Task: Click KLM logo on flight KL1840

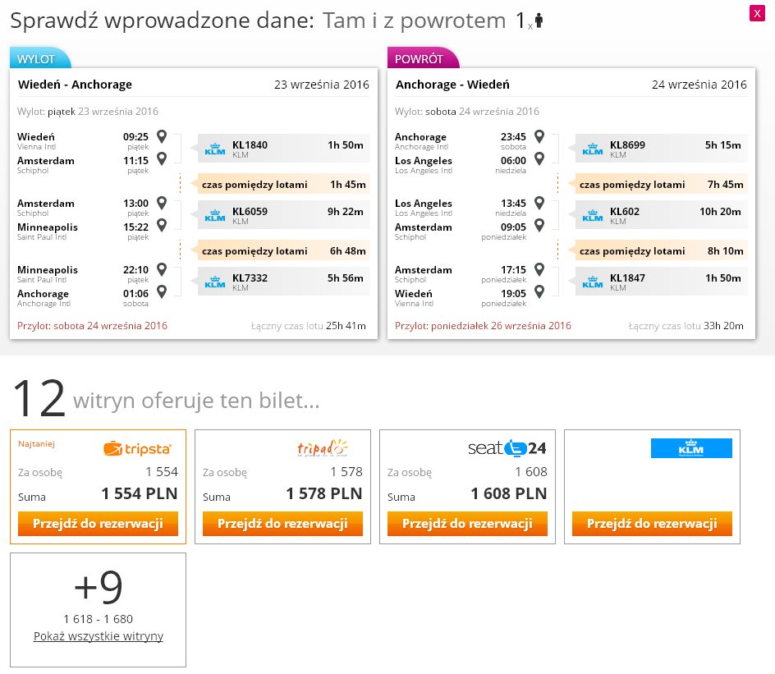Action: [215, 149]
